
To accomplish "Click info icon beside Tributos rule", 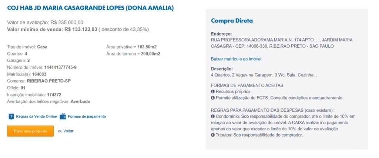I will [213, 135].
